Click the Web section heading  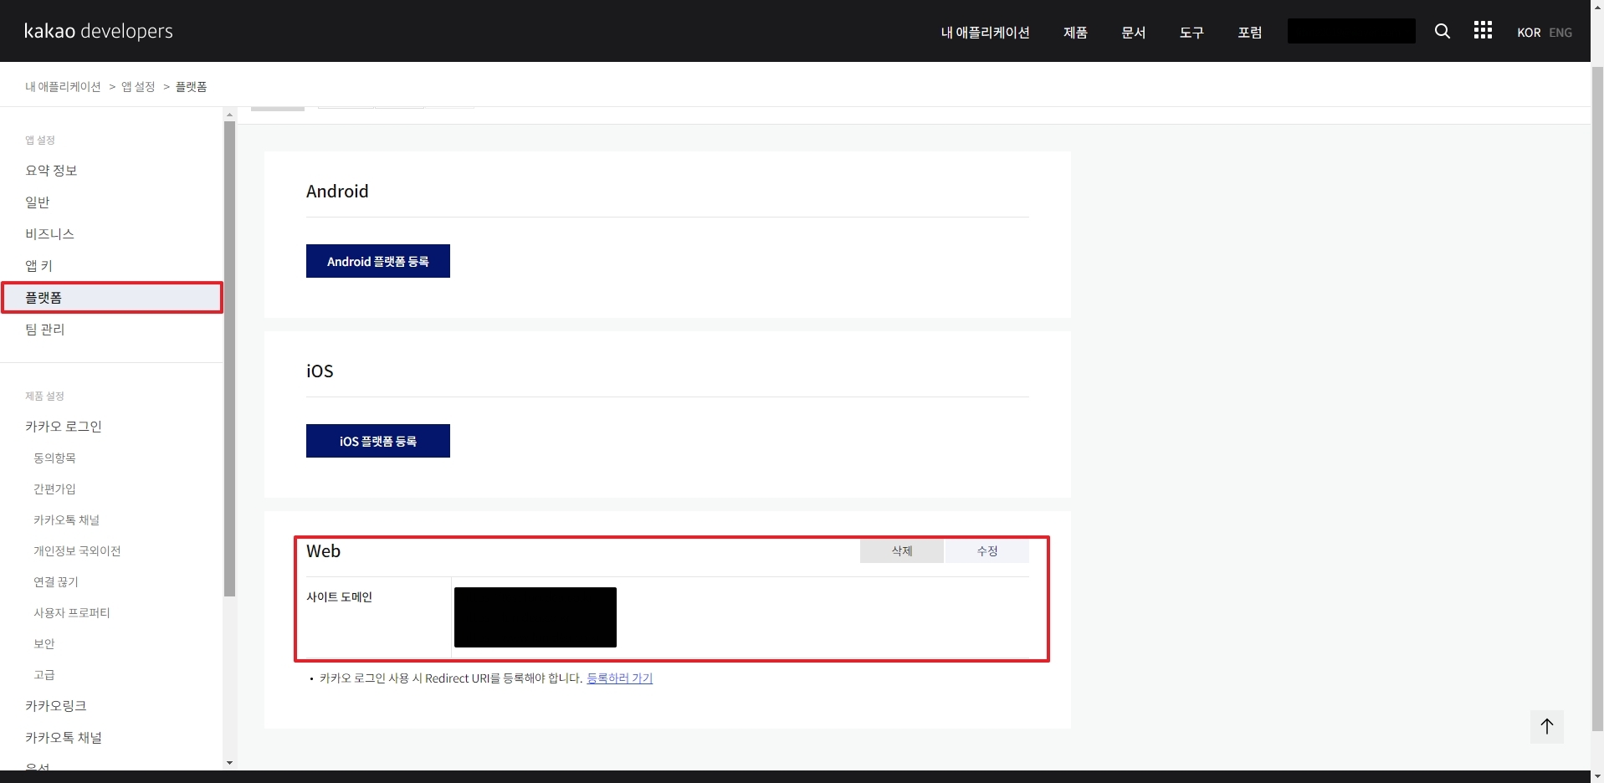(x=323, y=551)
